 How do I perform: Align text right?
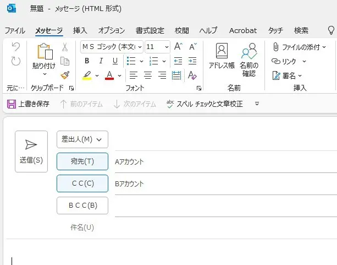(162, 75)
